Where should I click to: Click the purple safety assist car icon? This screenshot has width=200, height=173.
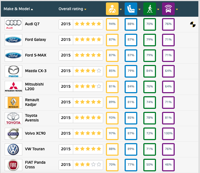[x=168, y=9]
